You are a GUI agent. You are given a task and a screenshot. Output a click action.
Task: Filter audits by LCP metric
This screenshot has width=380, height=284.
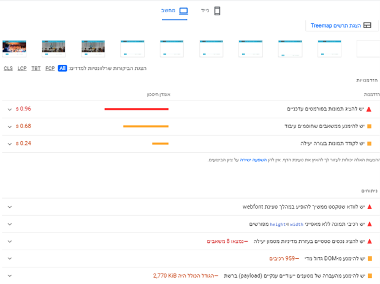[22, 68]
